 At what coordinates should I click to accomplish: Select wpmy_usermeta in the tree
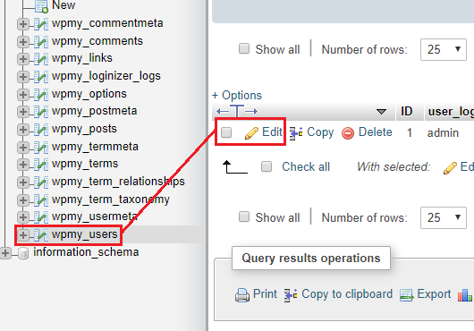pos(95,216)
